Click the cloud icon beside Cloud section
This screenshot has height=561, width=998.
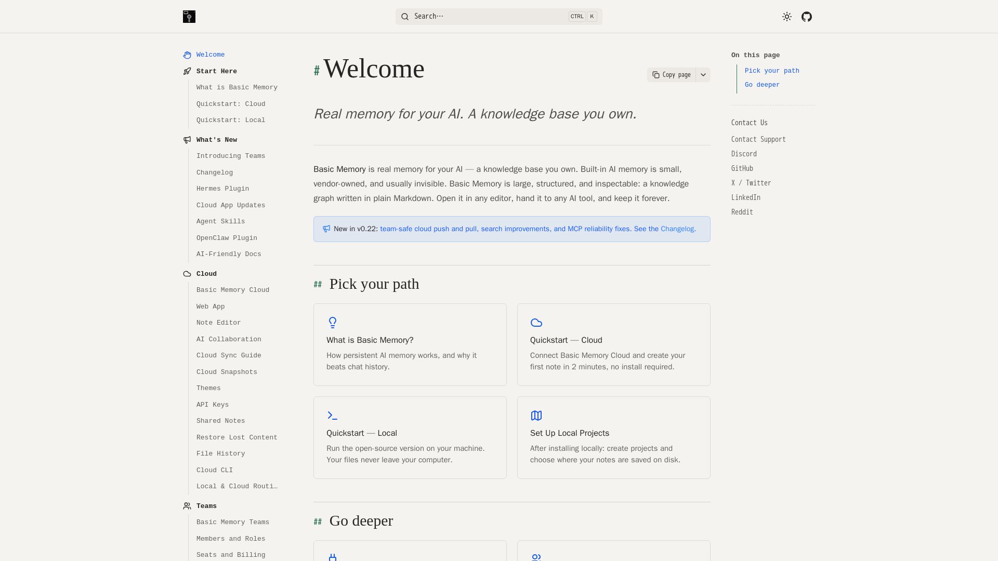[187, 274]
